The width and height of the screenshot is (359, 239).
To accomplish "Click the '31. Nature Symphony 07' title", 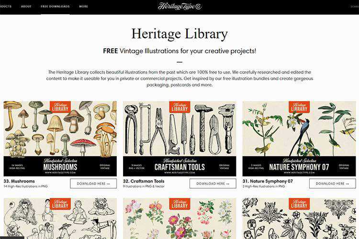I will pos(268,181).
